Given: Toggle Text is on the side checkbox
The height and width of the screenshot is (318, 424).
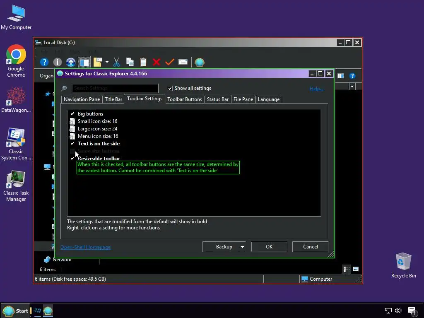Looking at the screenshot, I should [72, 144].
